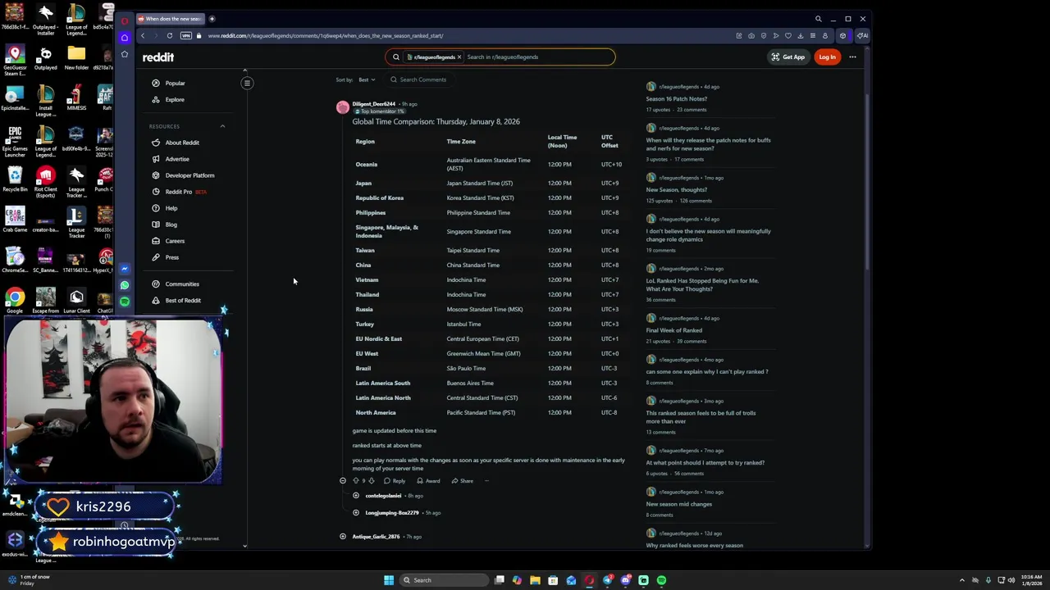This screenshot has width=1050, height=590.
Task: Open Discord from taskbar
Action: [x=625, y=580]
